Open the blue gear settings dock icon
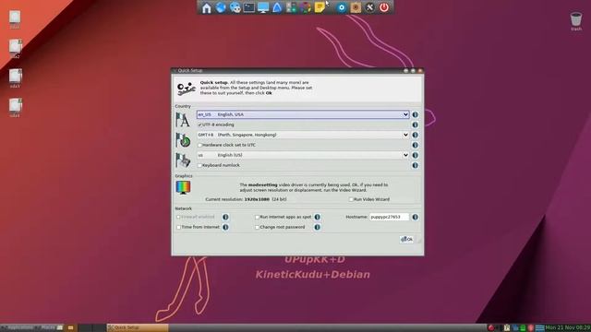This screenshot has height=332, width=591. (x=342, y=7)
